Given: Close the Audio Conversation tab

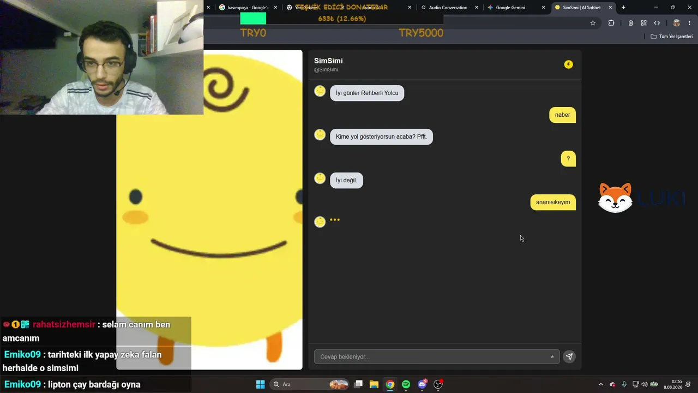Looking at the screenshot, I should (x=477, y=8).
